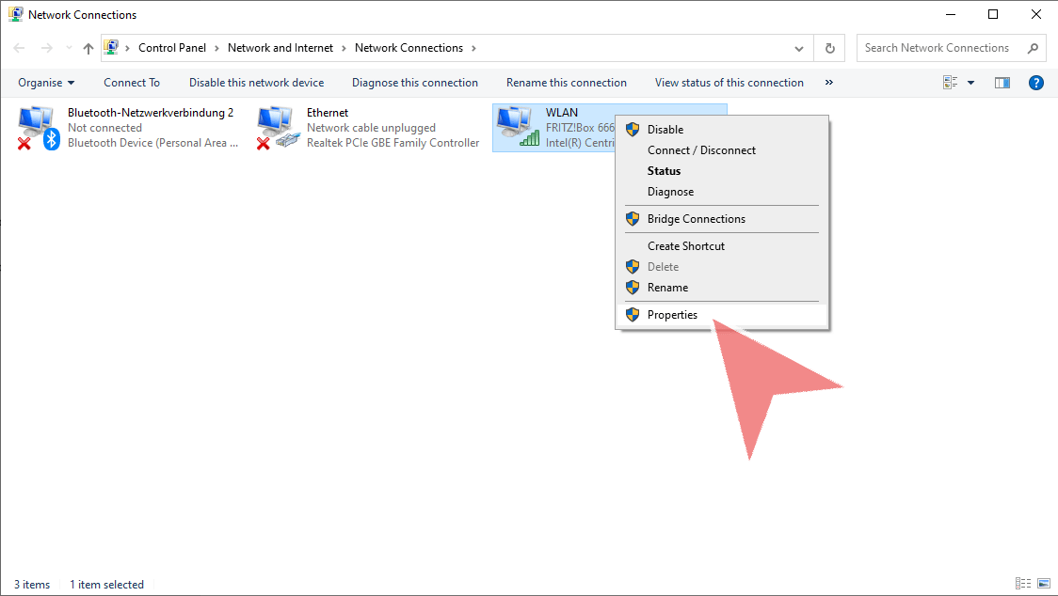Expand the toolbar overflow chevron

click(829, 83)
